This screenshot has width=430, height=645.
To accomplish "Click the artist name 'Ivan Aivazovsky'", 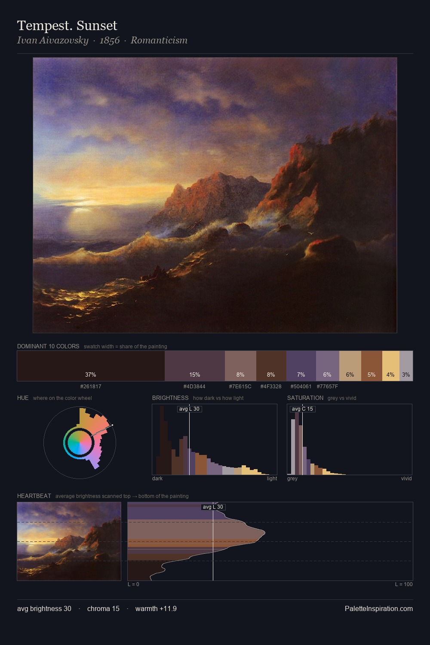I will [52, 40].
